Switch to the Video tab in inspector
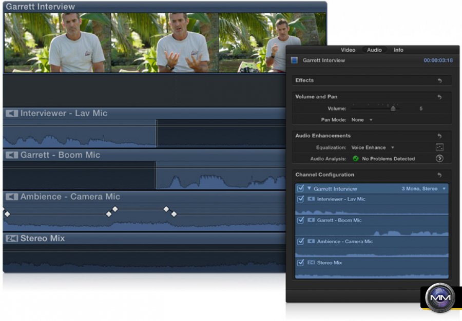This screenshot has width=462, height=321. (348, 50)
